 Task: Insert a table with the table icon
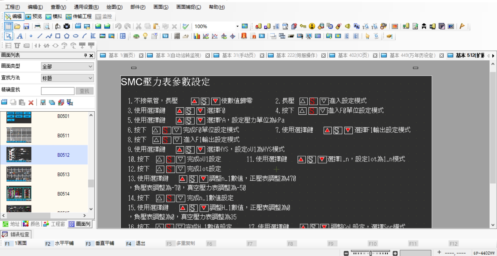point(123,36)
